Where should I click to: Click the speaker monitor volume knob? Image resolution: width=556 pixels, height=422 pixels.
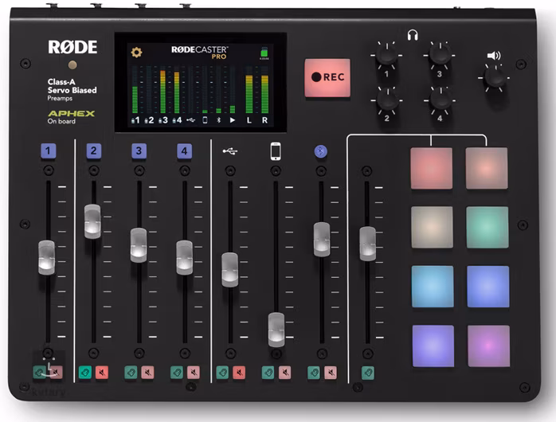pos(495,77)
